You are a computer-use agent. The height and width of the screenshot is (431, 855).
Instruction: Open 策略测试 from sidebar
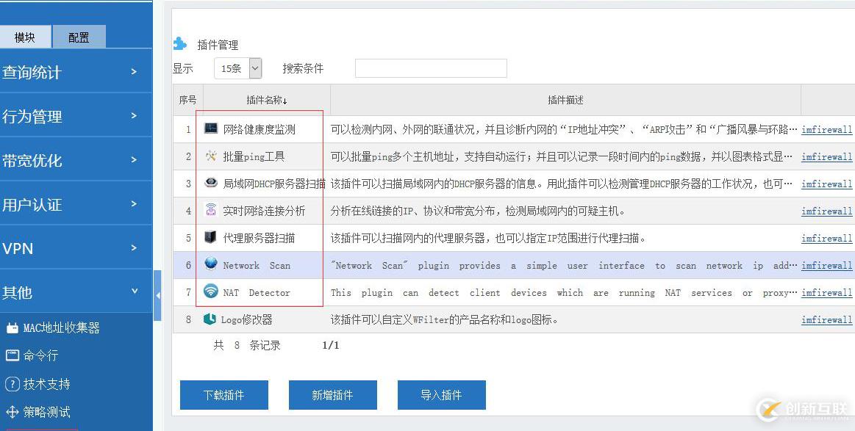pos(46,412)
